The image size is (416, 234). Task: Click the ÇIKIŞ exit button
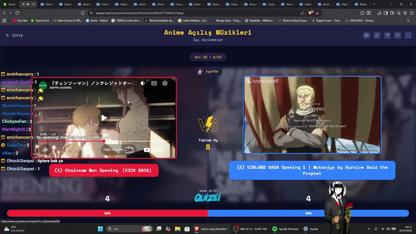coord(14,35)
